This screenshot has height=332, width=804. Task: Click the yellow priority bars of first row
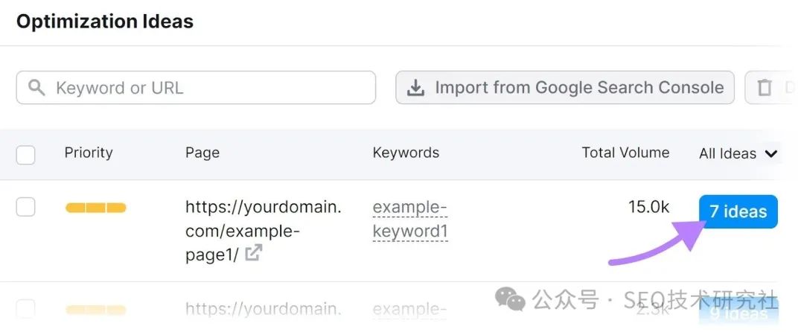coord(96,208)
